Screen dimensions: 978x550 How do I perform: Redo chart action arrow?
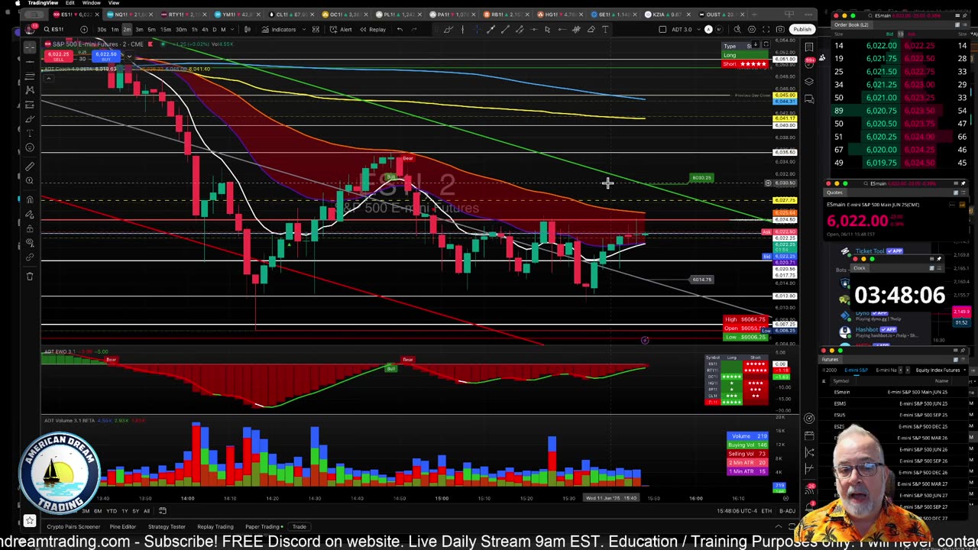414,29
